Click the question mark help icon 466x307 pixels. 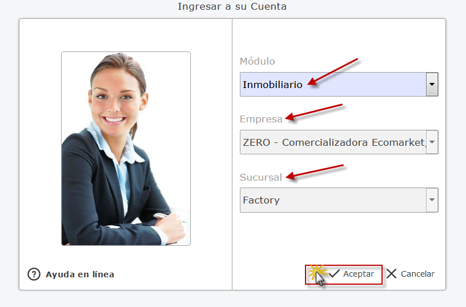coord(34,274)
